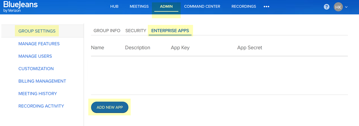Image resolution: width=359 pixels, height=126 pixels.
Task: Select GROUP SETTINGS in the sidebar
Action: [37, 31]
